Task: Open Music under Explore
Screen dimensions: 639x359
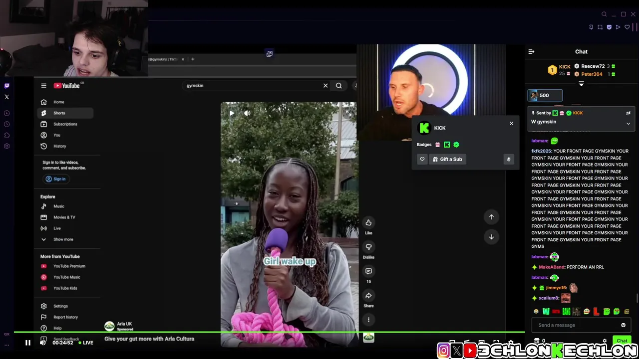Action: [66, 206]
